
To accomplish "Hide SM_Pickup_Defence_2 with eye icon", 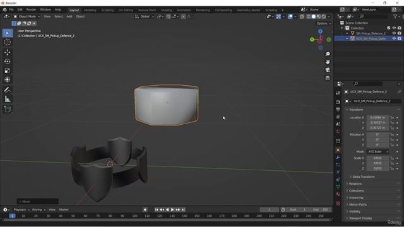I will pos(394,33).
